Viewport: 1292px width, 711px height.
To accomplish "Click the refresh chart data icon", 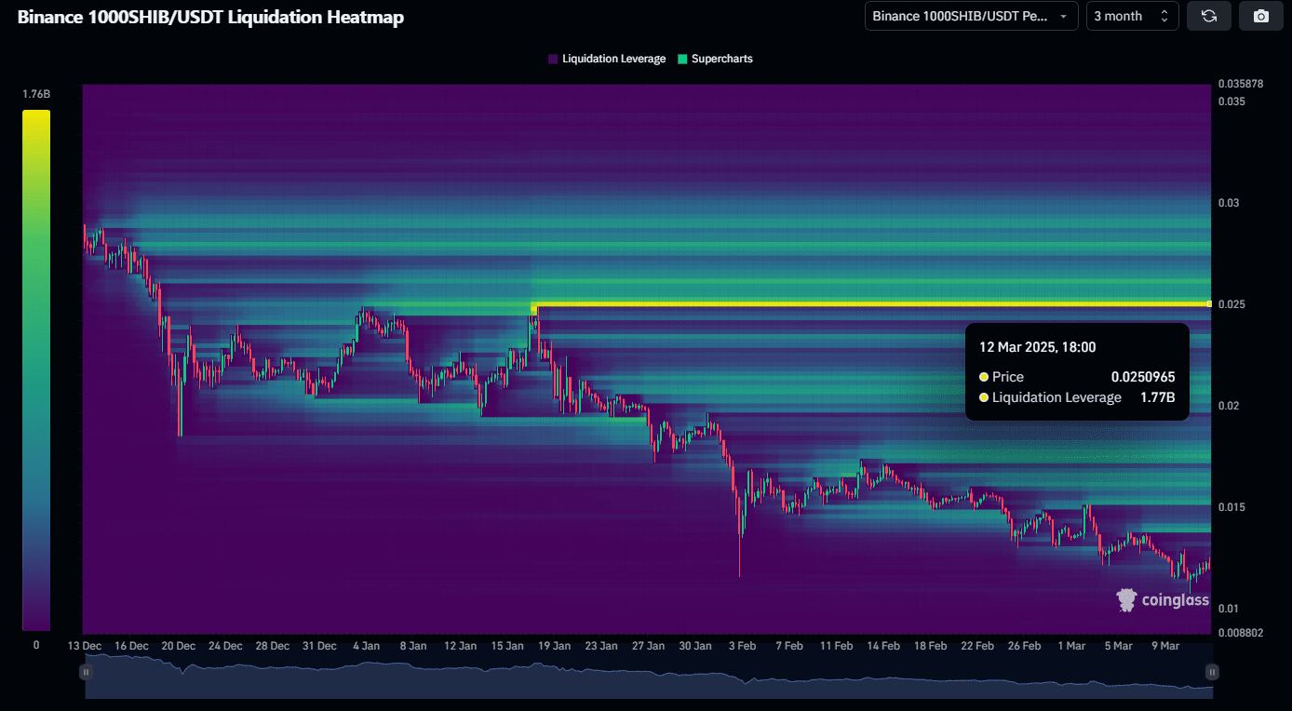I will [1209, 16].
